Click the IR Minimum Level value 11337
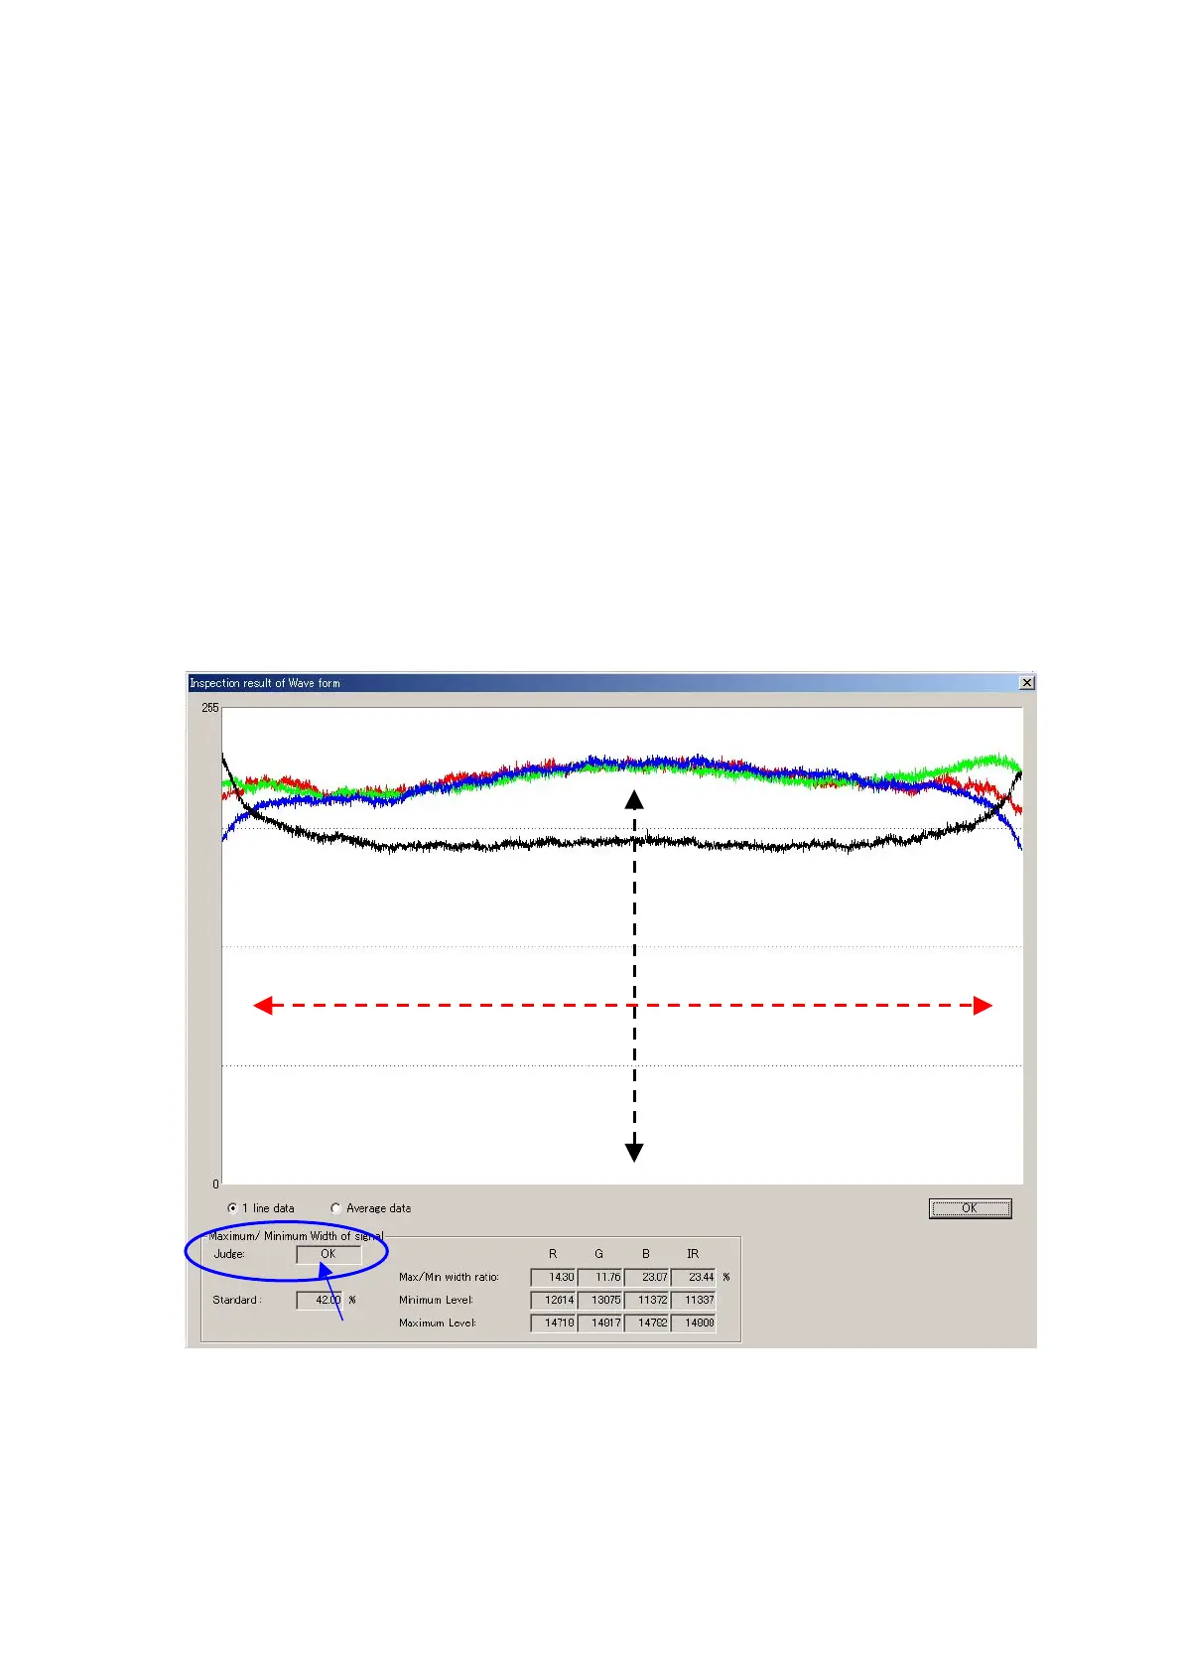Image resolution: width=1181 pixels, height=1672 pixels. point(693,1300)
